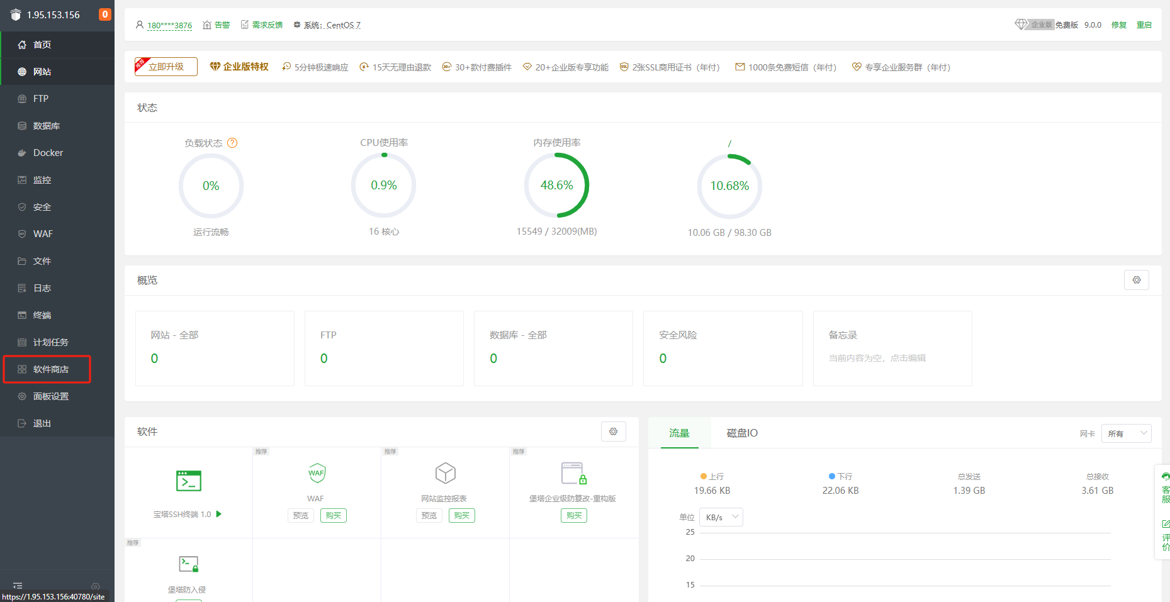Click 购买 under 堡塔企业级防篡改
Image resolution: width=1170 pixels, height=602 pixels.
click(x=574, y=516)
